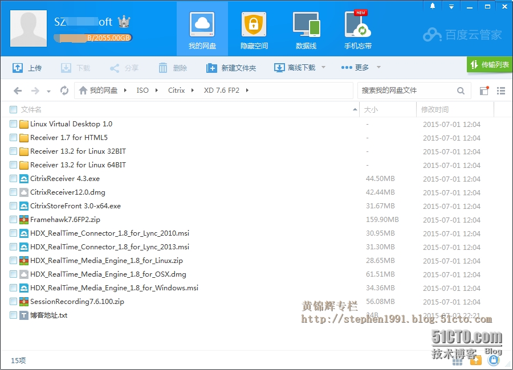
Task: Click HDX_RealTime_Media_Engine for_Linux.zip icon
Action: (x=23, y=261)
